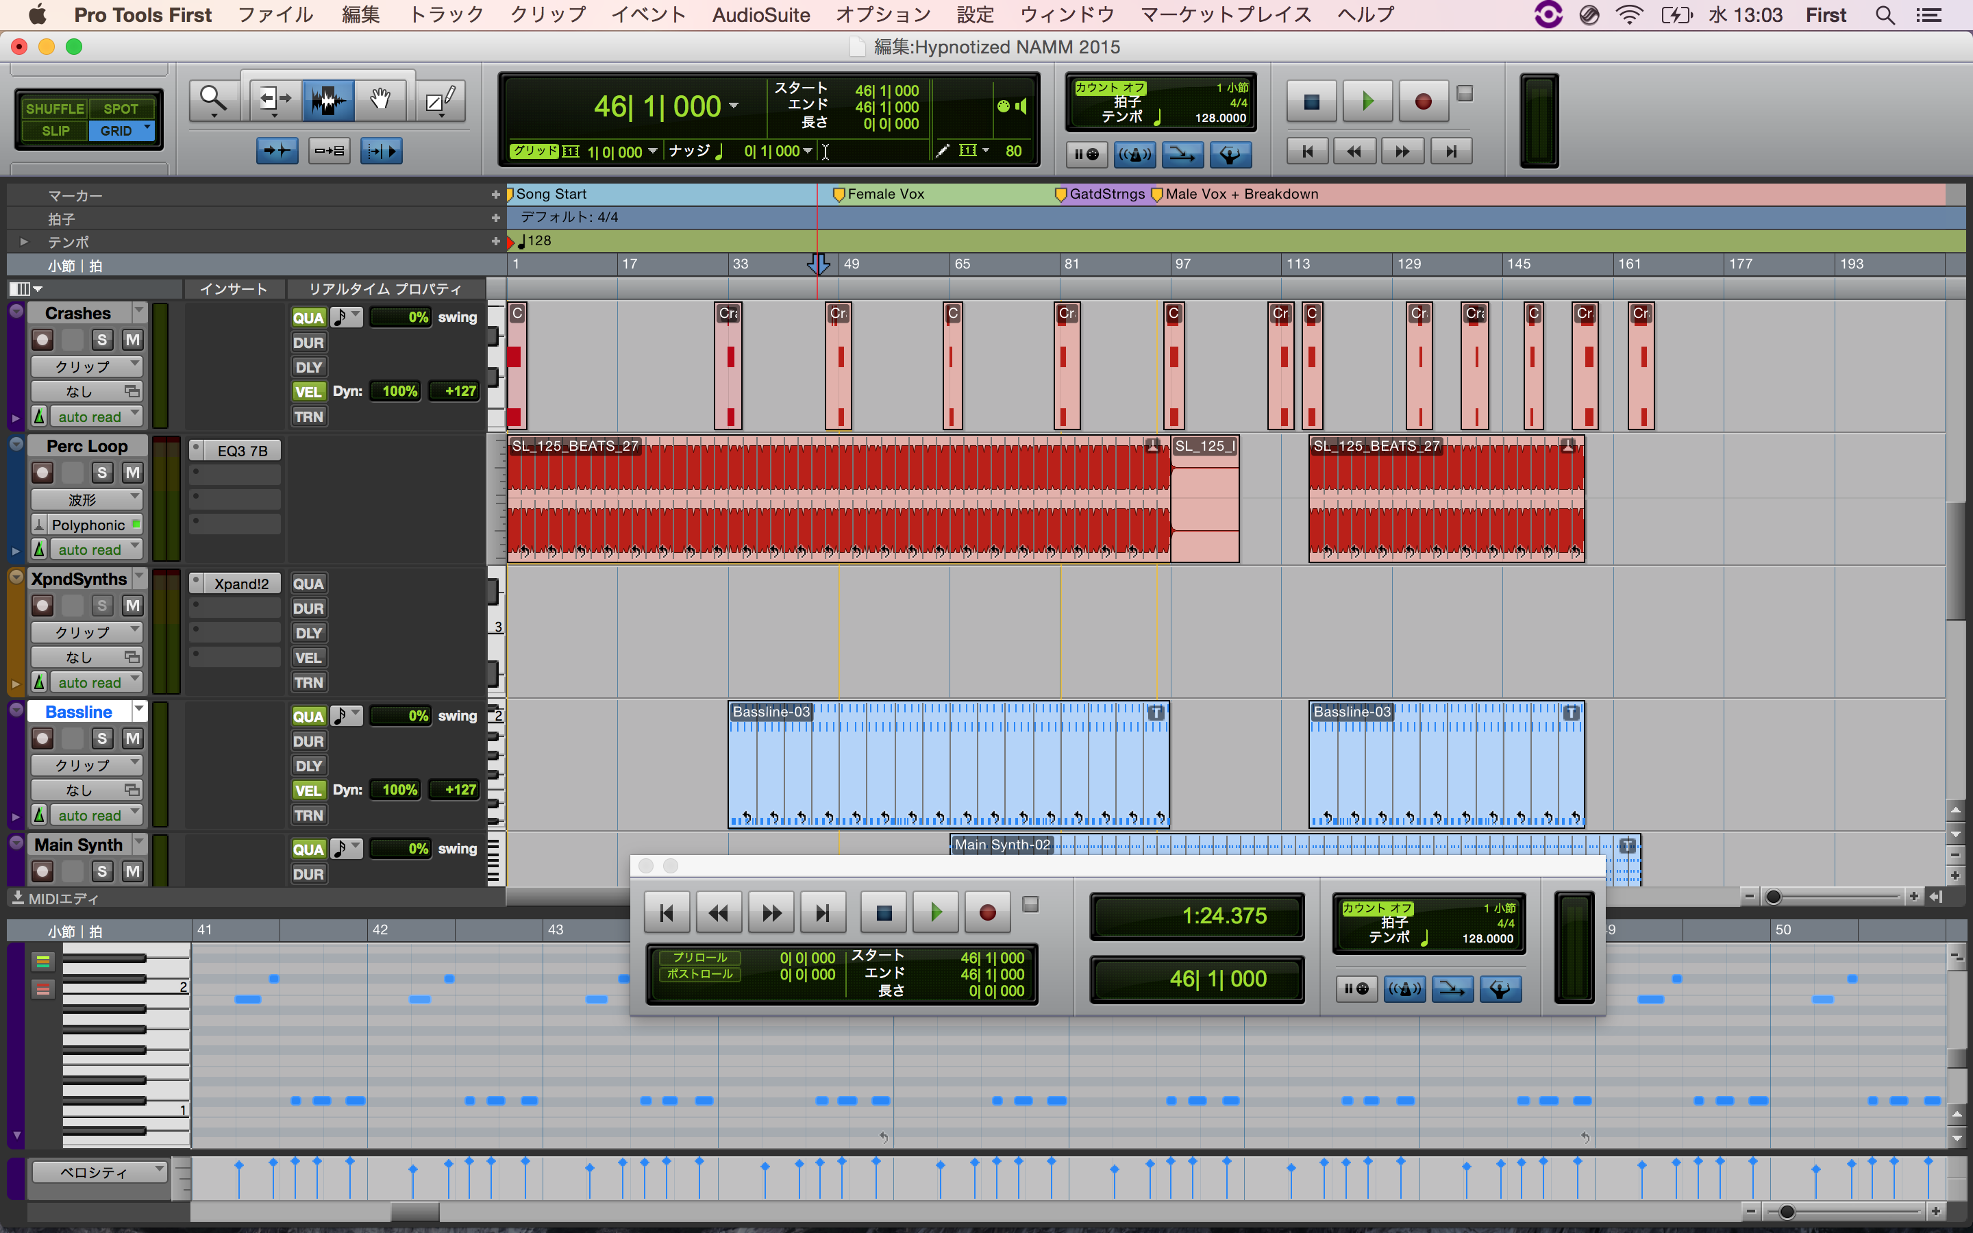
Task: Open the グリッド value dropdown
Action: pos(654,151)
